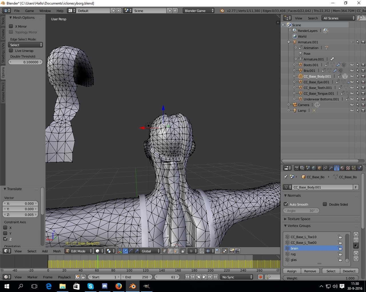
Task: Toggle the lock icon of brain group
Action: tap(340, 248)
